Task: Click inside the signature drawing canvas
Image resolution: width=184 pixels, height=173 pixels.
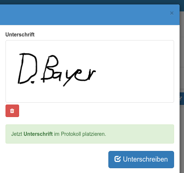Action: pyautogui.click(x=90, y=71)
